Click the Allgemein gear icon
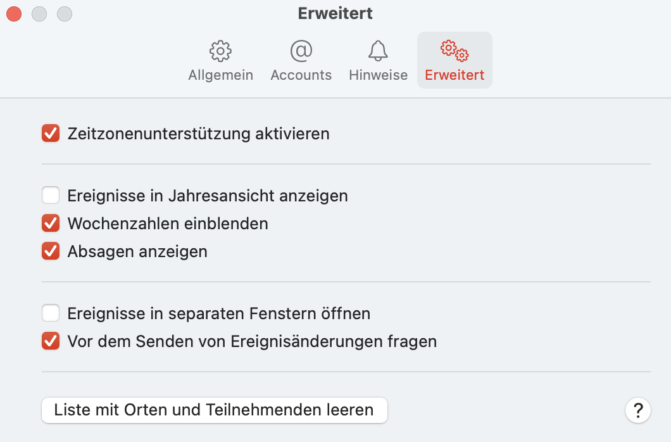Viewport: 671px width, 442px height. point(220,49)
